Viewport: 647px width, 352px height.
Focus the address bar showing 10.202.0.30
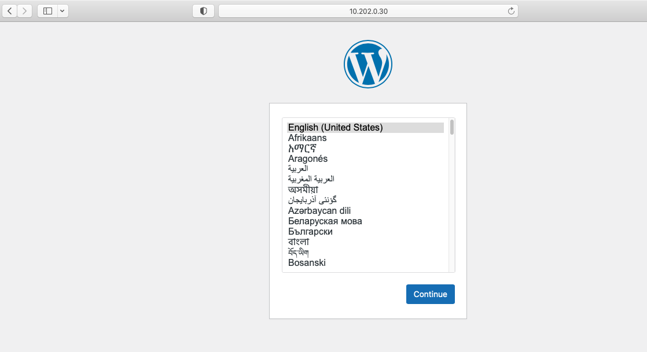point(368,11)
